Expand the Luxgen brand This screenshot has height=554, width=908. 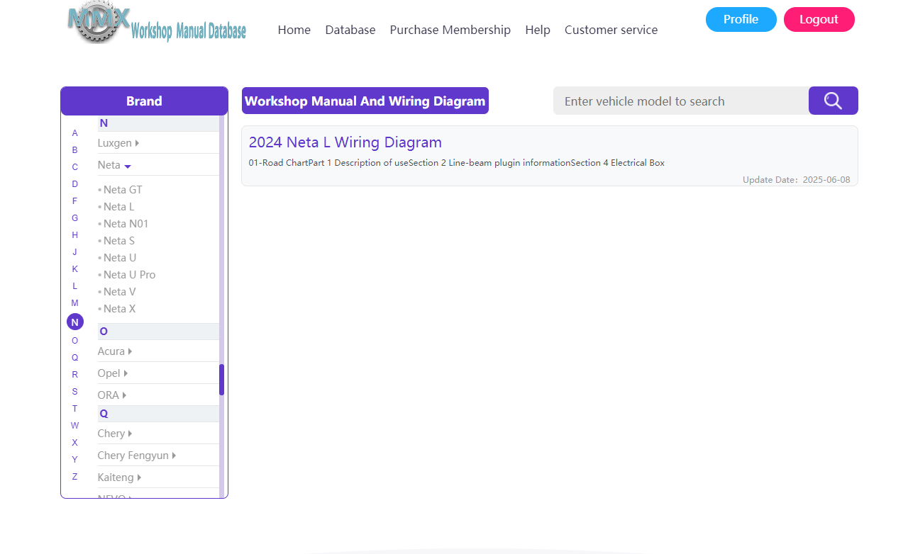[x=118, y=143]
